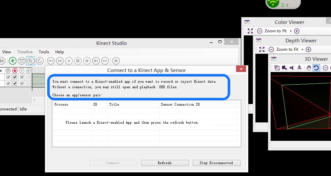Click the Title column header
This screenshot has height=176, width=331.
pyautogui.click(x=133, y=104)
